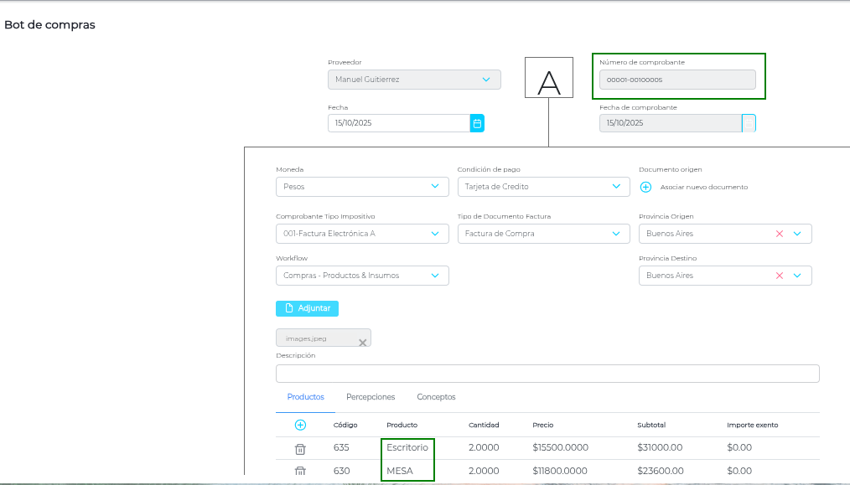Click the Cantidad column header
Screen dimensions: 850x485
tap(484, 425)
